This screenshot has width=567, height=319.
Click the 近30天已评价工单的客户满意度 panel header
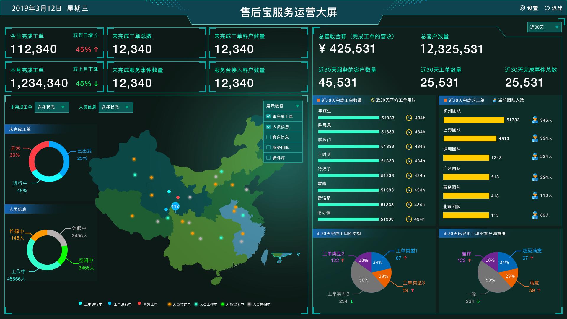[x=501, y=234]
